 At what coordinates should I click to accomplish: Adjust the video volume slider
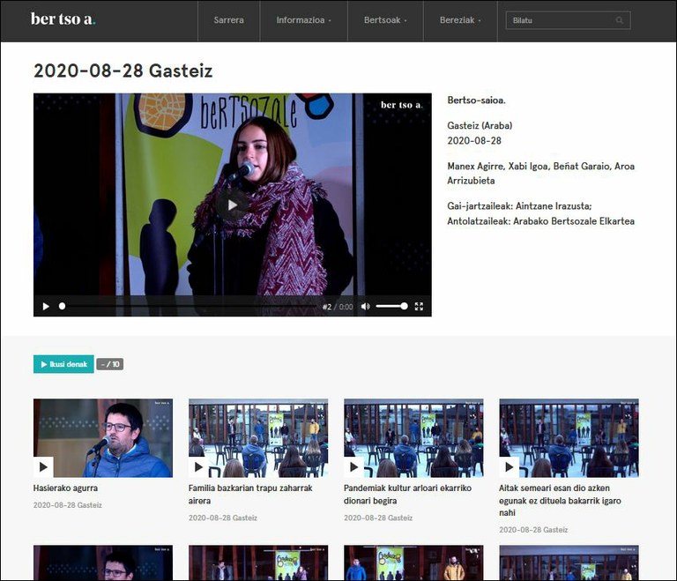[x=391, y=306]
